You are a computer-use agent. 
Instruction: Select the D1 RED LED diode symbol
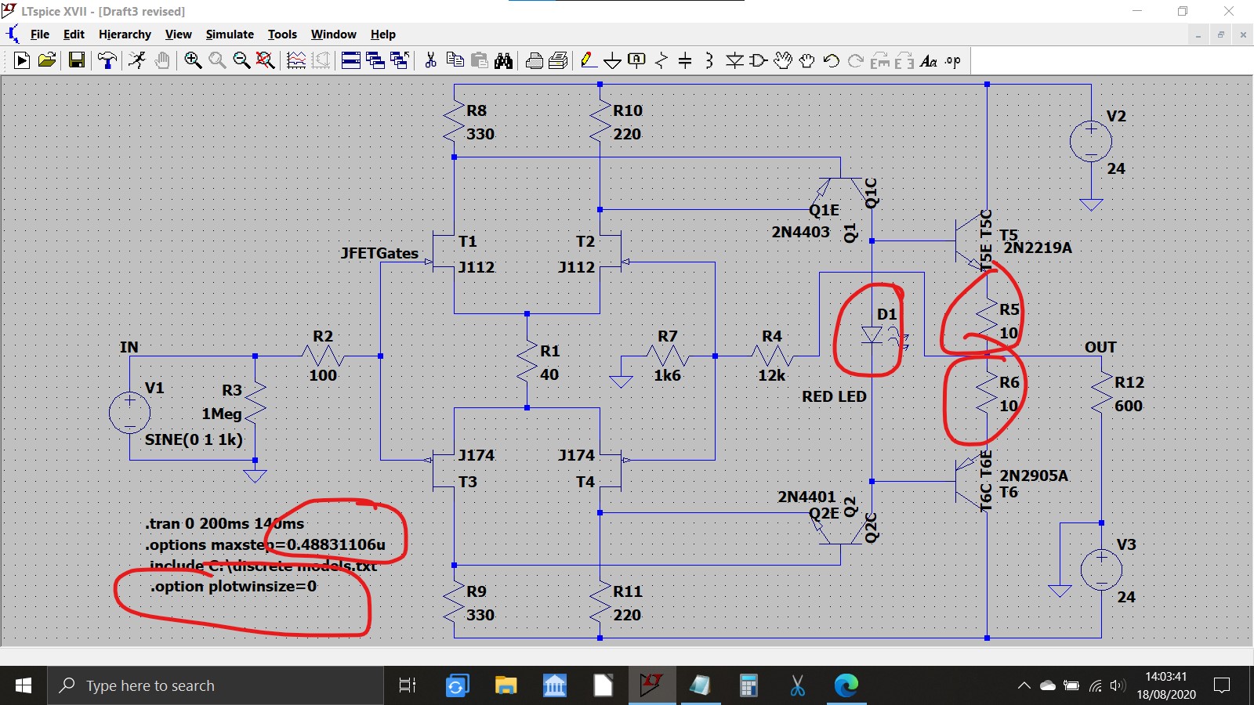point(872,335)
